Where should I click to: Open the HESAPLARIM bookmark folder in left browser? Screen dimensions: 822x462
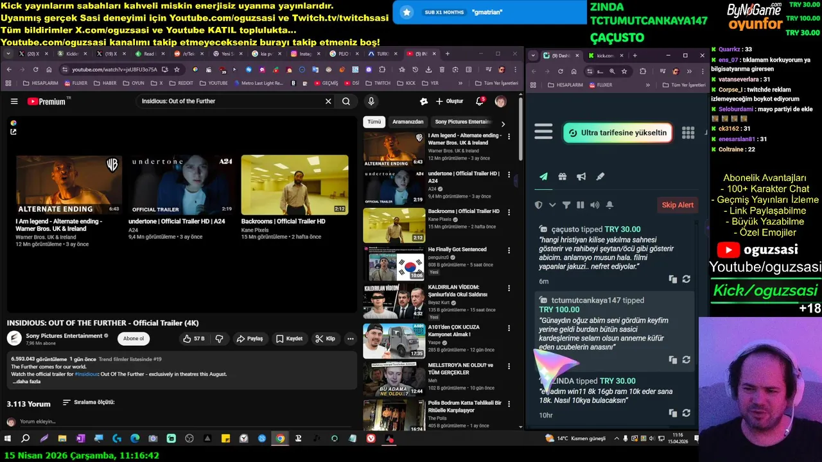click(x=40, y=83)
